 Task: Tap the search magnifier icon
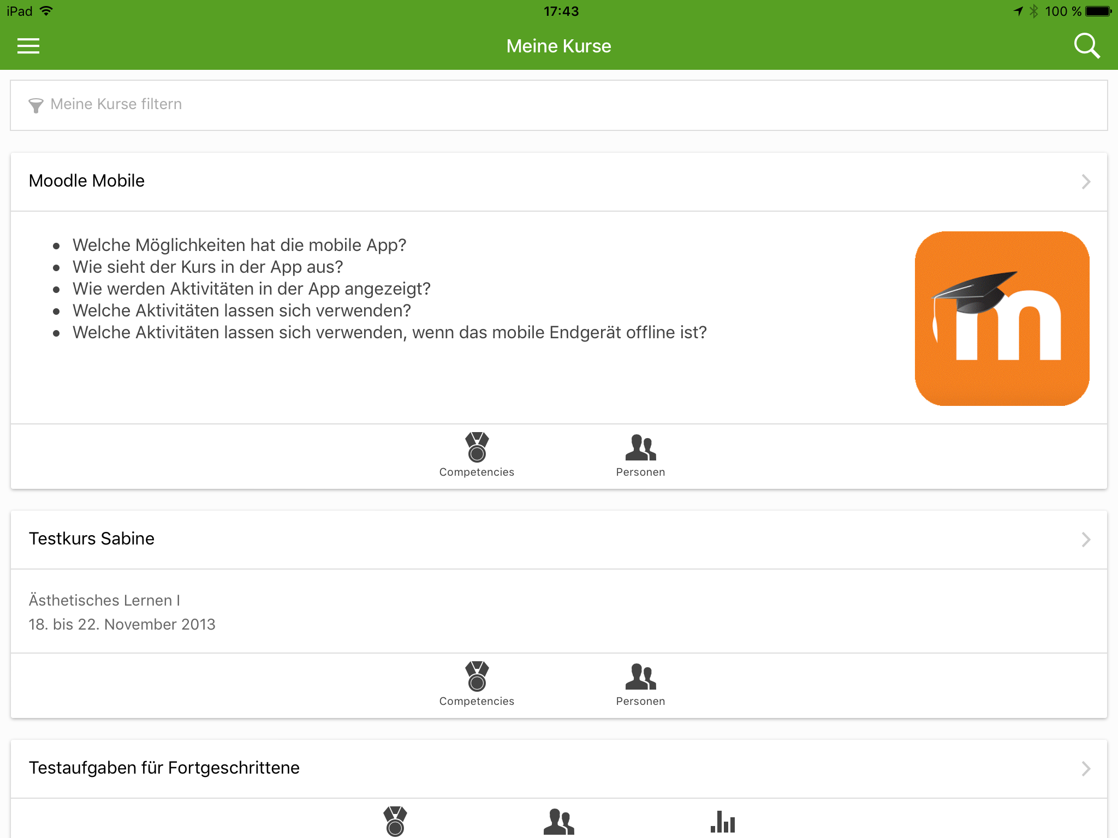(x=1087, y=46)
